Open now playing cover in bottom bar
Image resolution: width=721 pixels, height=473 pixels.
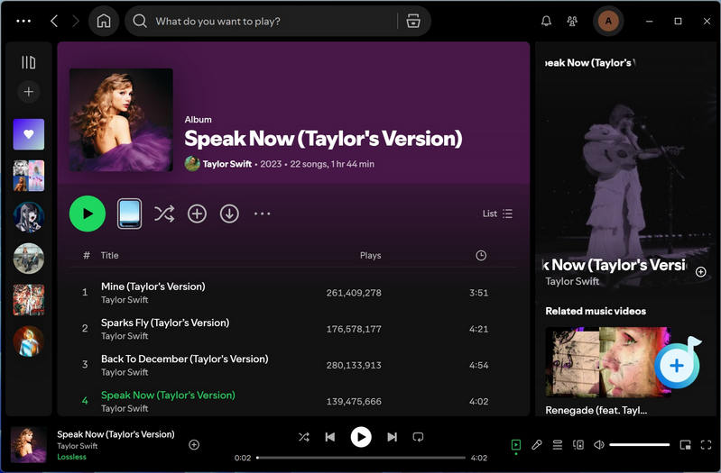coord(29,444)
